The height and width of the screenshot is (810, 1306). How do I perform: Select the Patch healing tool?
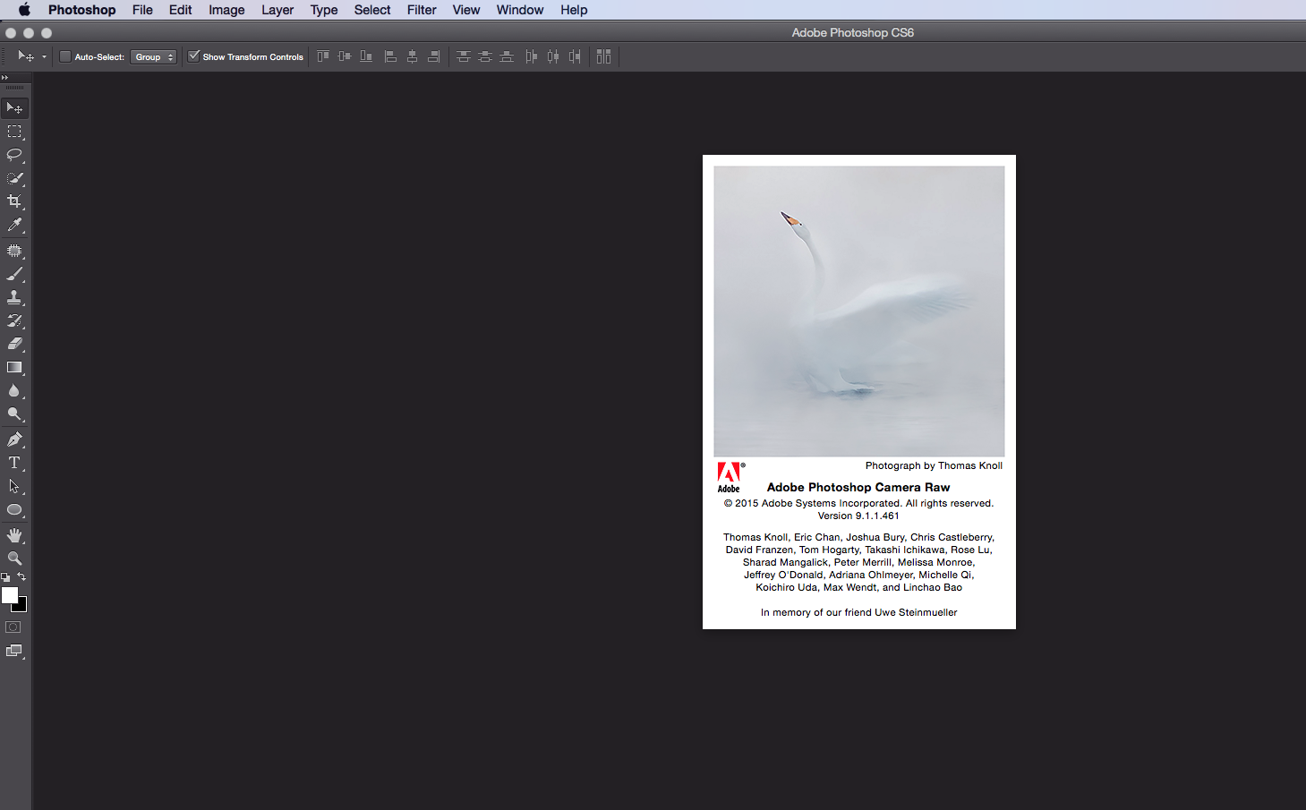(14, 252)
